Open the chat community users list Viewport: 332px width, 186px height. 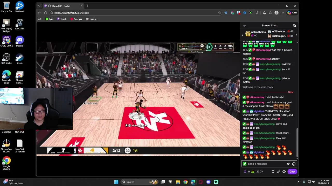[294, 26]
